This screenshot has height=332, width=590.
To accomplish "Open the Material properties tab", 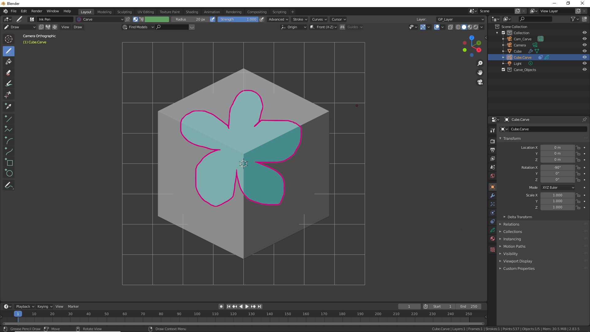I will 493,239.
